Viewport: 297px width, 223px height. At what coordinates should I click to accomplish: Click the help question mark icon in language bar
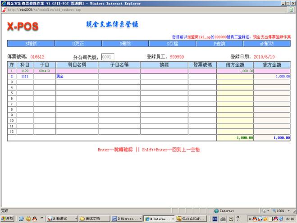[231, 218]
